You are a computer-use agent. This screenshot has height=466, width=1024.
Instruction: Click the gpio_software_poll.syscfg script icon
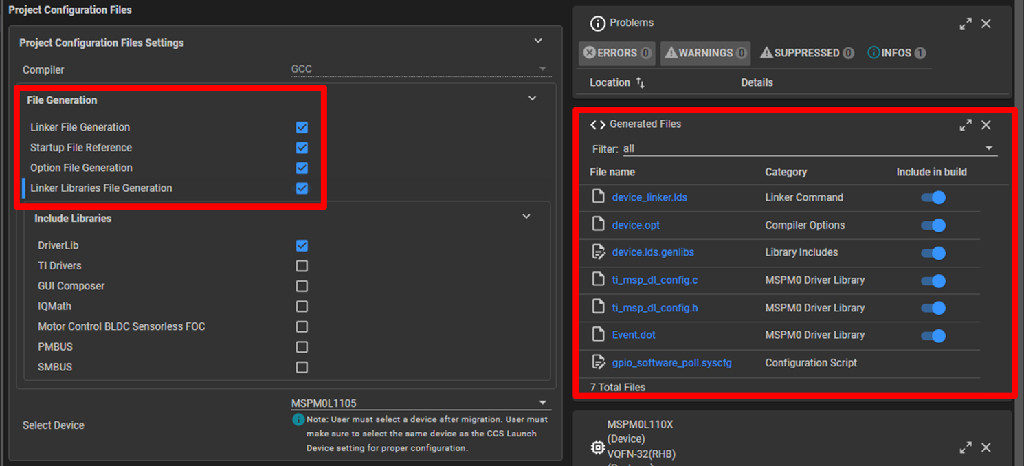pos(598,363)
